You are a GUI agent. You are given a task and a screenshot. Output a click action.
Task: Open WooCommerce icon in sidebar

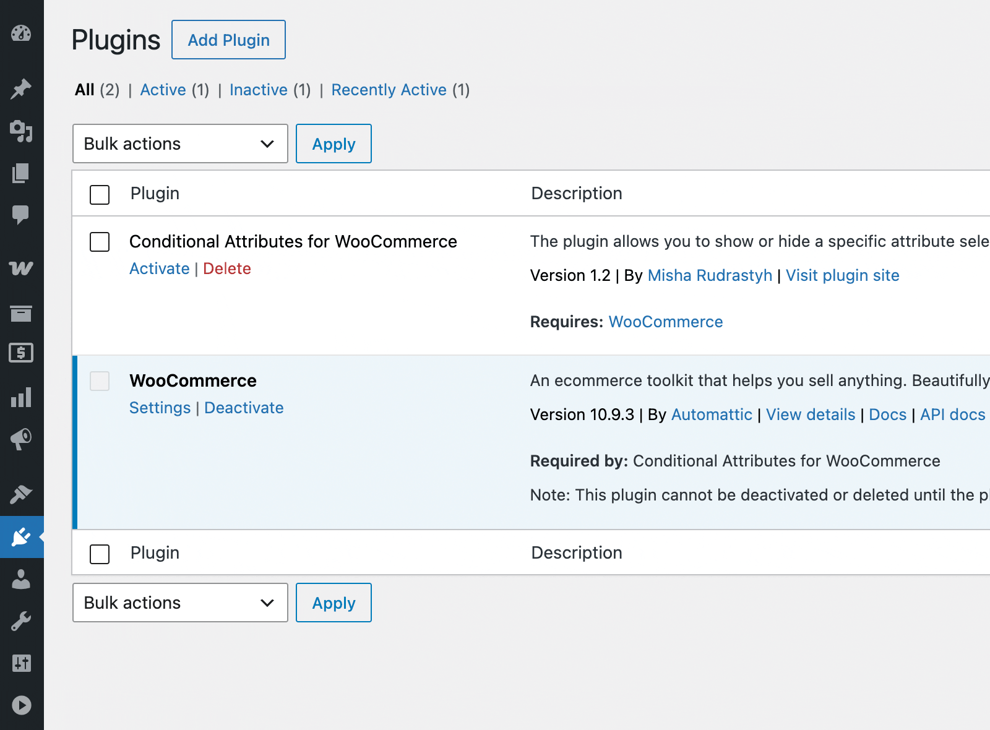(21, 268)
